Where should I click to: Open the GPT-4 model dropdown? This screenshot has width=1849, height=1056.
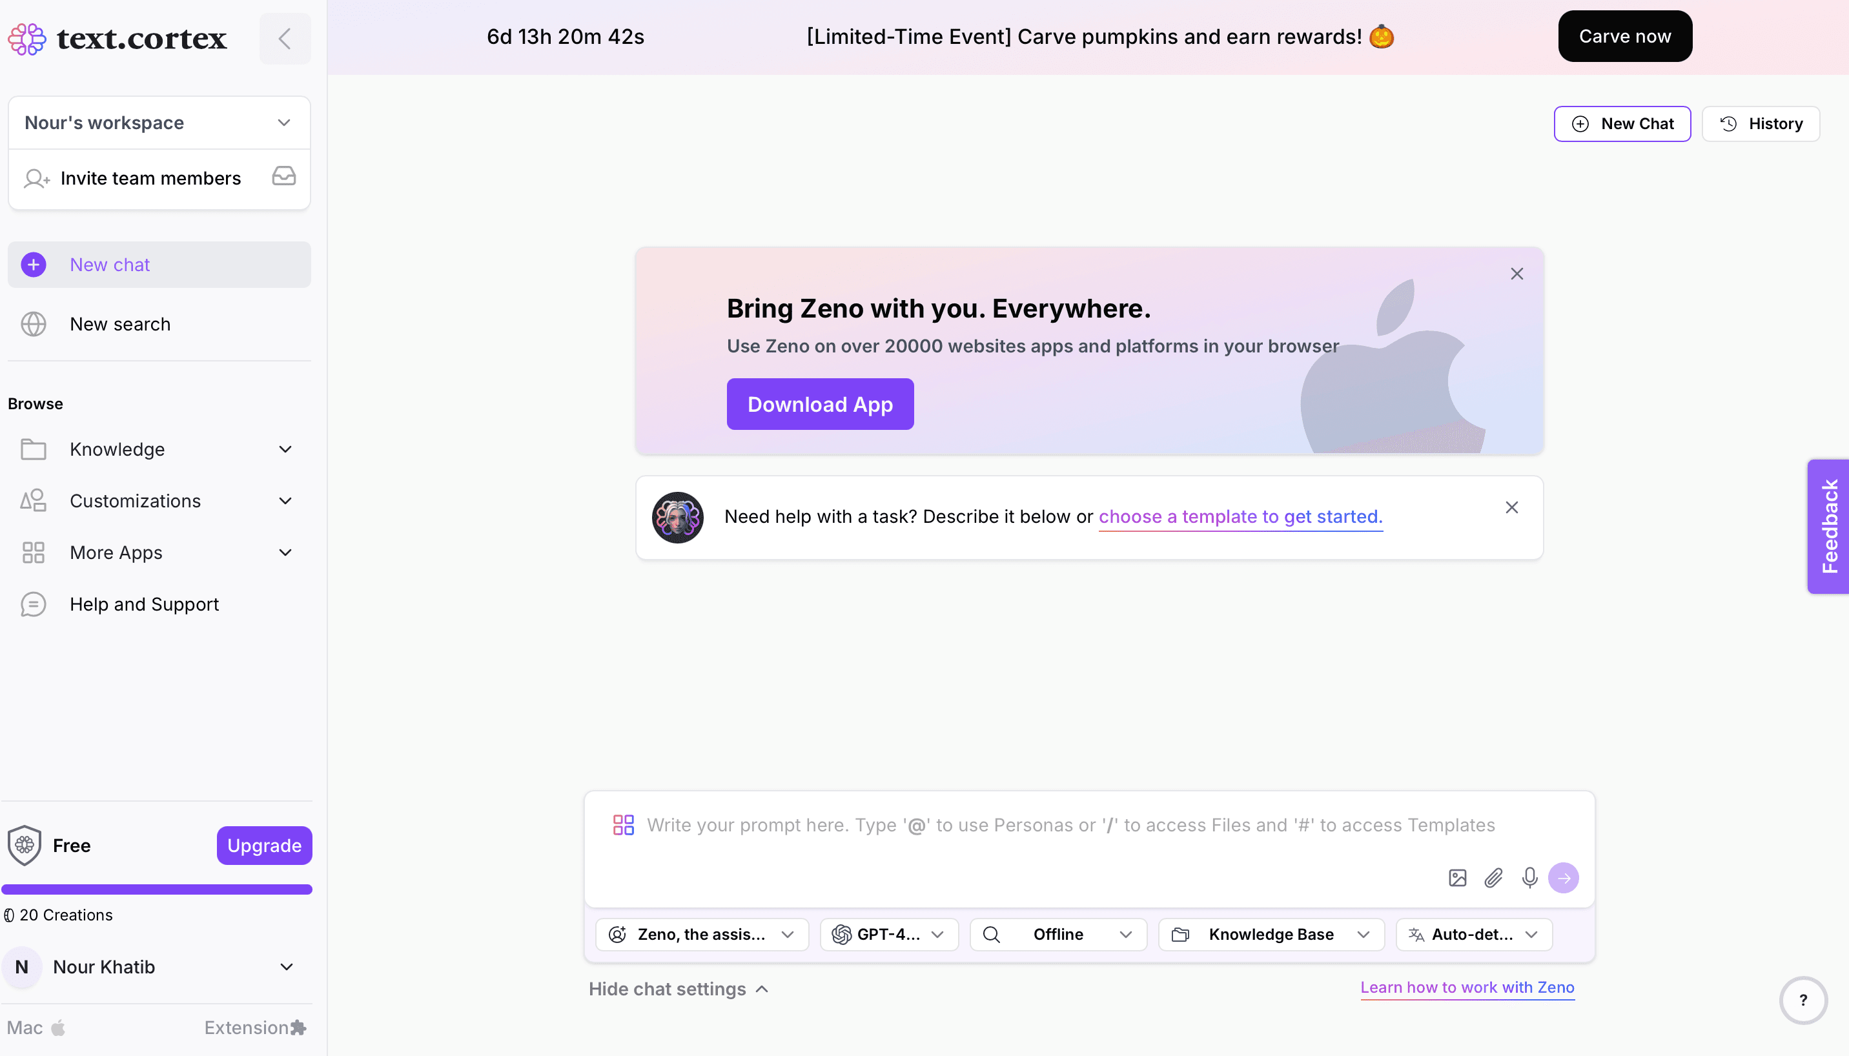[889, 934]
